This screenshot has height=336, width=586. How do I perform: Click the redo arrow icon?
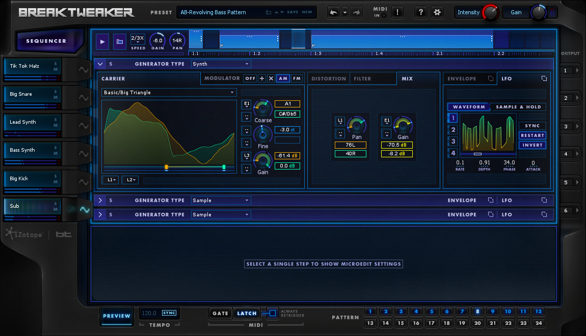coord(357,12)
